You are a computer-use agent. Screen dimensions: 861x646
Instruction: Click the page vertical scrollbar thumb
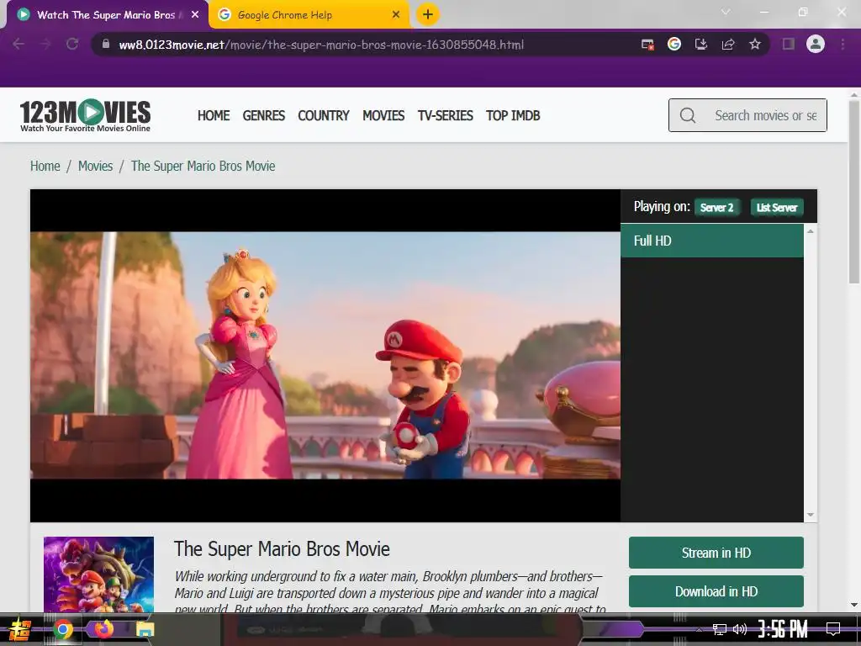coord(854,193)
